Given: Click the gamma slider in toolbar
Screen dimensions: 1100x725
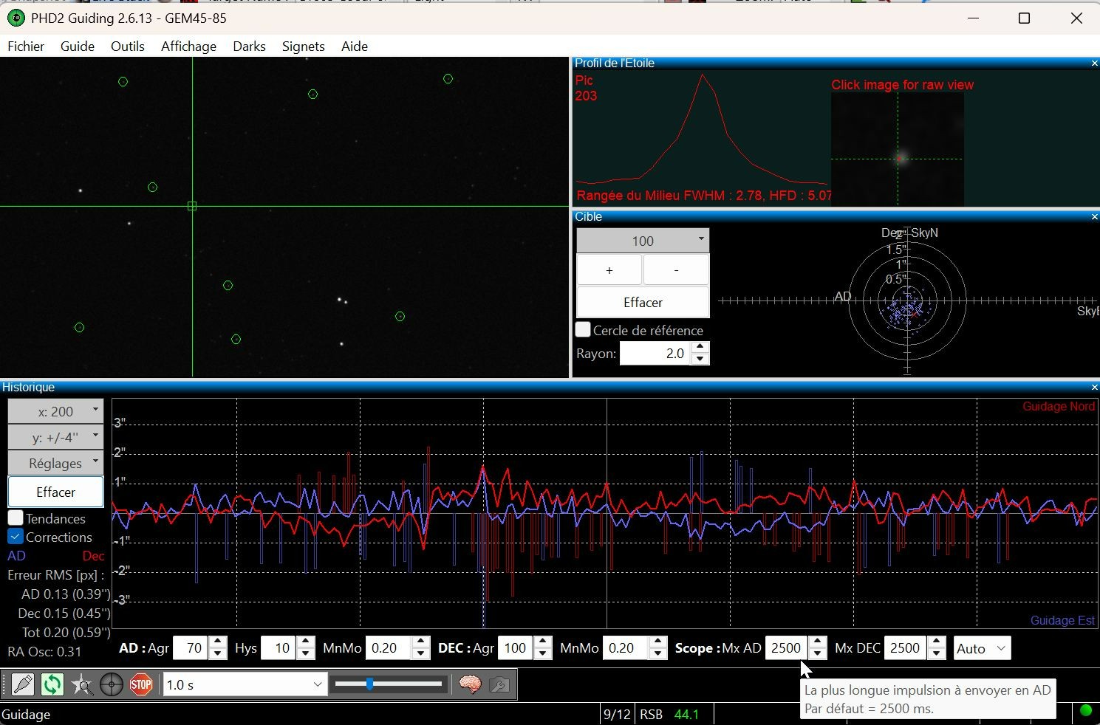Looking at the screenshot, I should tap(389, 684).
